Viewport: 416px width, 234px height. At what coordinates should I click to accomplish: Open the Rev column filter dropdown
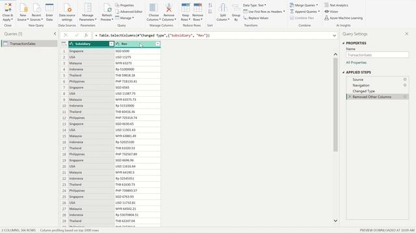click(x=157, y=44)
